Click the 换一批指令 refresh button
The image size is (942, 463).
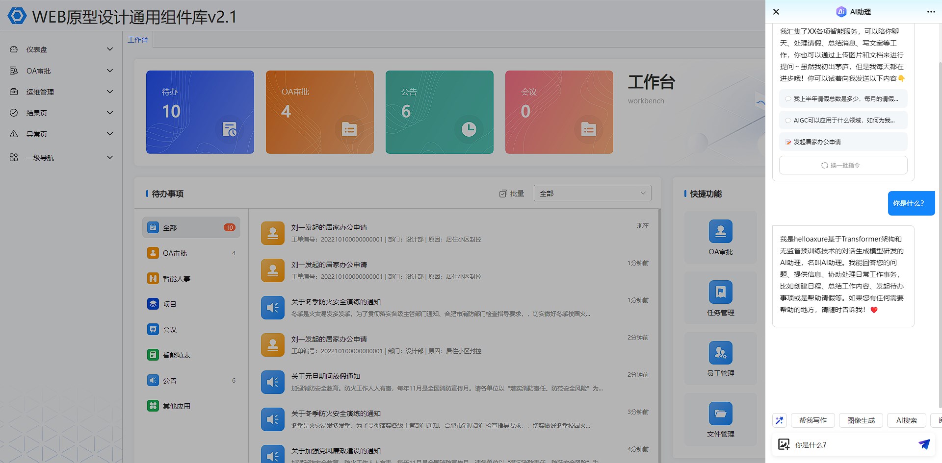[843, 166]
